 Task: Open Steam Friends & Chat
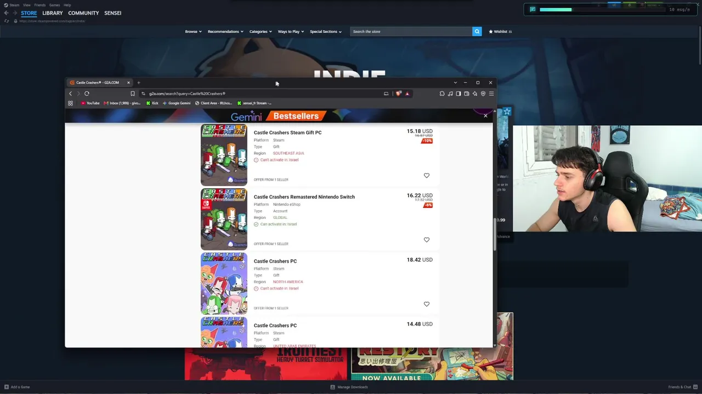pos(683,387)
